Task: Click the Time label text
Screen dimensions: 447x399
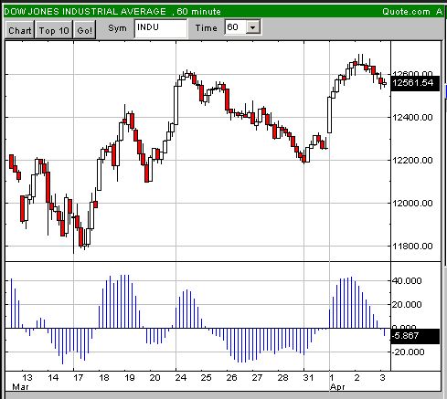Action: tap(207, 27)
